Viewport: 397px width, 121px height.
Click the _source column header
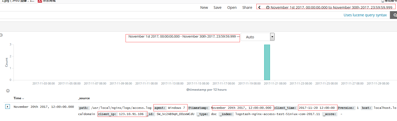pos(84,98)
